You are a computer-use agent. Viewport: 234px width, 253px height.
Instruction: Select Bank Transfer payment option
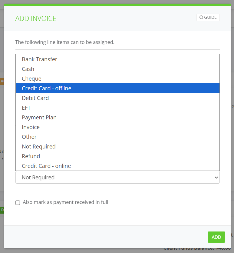(40, 59)
